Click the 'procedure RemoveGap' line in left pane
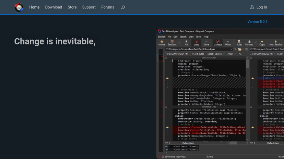Screen dimensions: 284x159 coord(203,136)
